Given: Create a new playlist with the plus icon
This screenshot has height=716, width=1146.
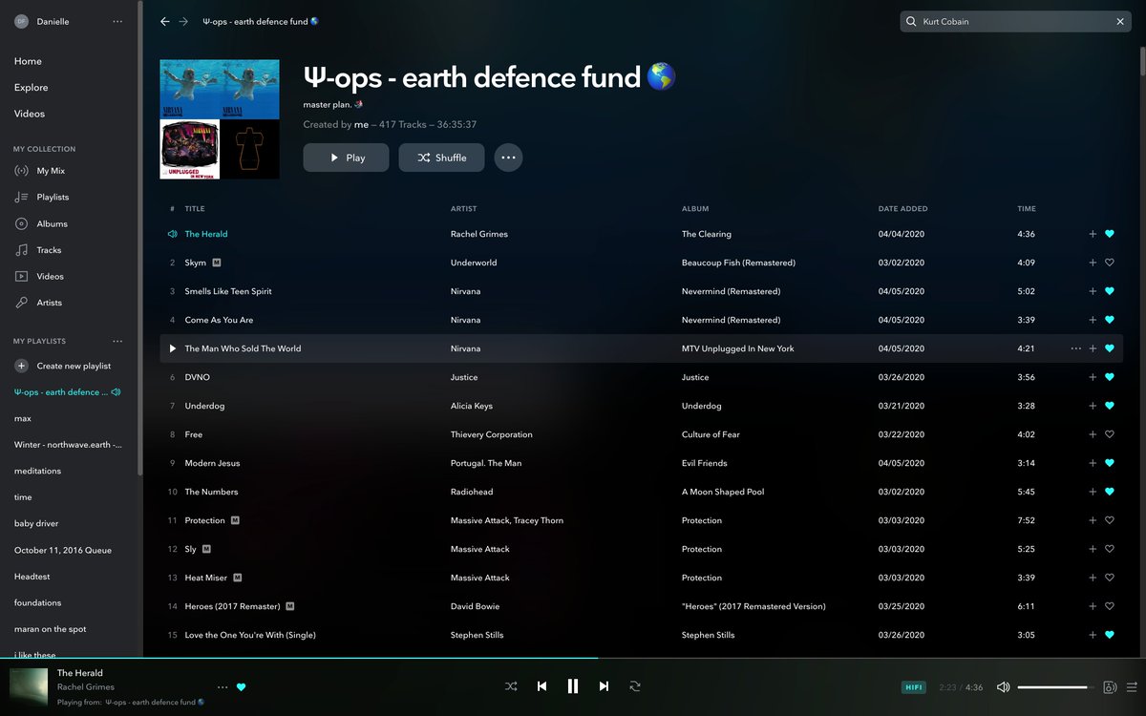Looking at the screenshot, I should tap(21, 366).
